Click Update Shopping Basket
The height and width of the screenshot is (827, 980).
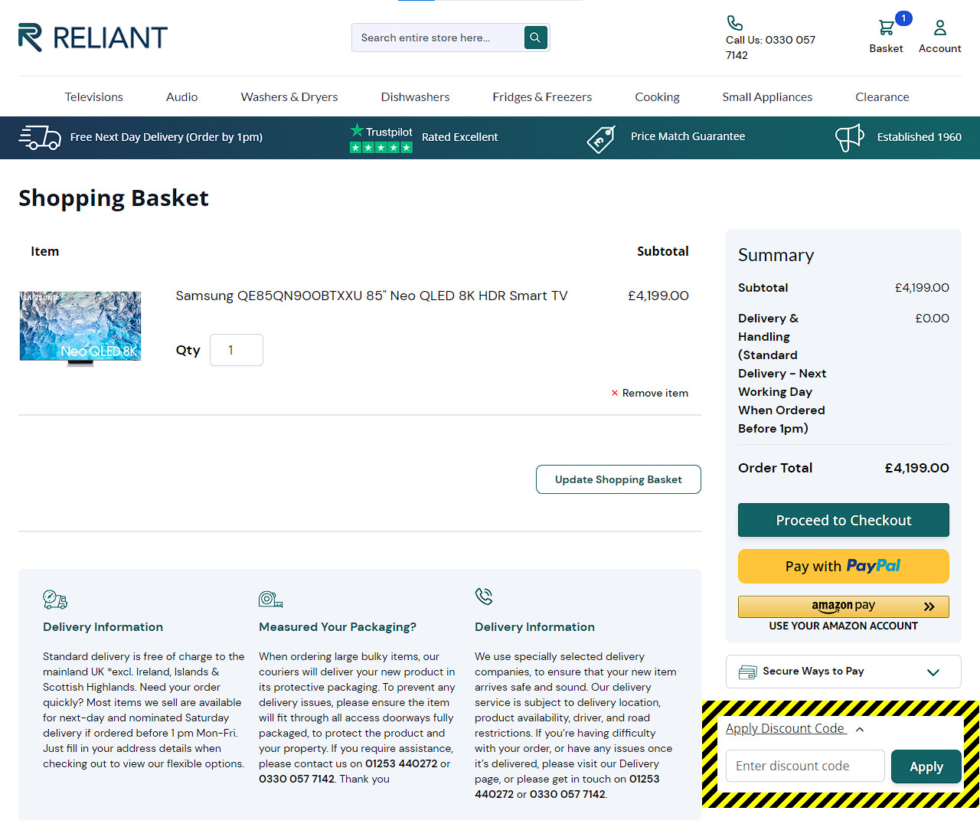(x=619, y=479)
